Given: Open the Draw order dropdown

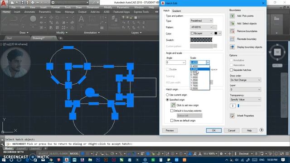Looking at the screenshot, I should [245, 80].
